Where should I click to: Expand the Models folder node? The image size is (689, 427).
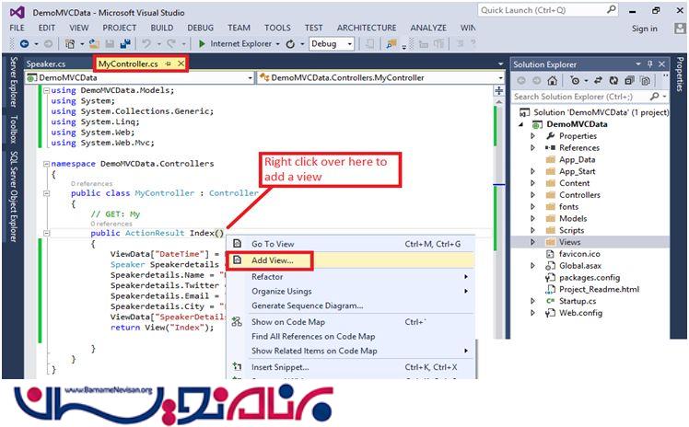[x=532, y=219]
